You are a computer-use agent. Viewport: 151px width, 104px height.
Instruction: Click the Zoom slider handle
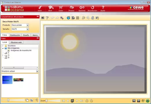tap(46, 101)
